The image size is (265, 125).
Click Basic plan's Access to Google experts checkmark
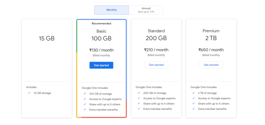pyautogui.click(x=85, y=99)
